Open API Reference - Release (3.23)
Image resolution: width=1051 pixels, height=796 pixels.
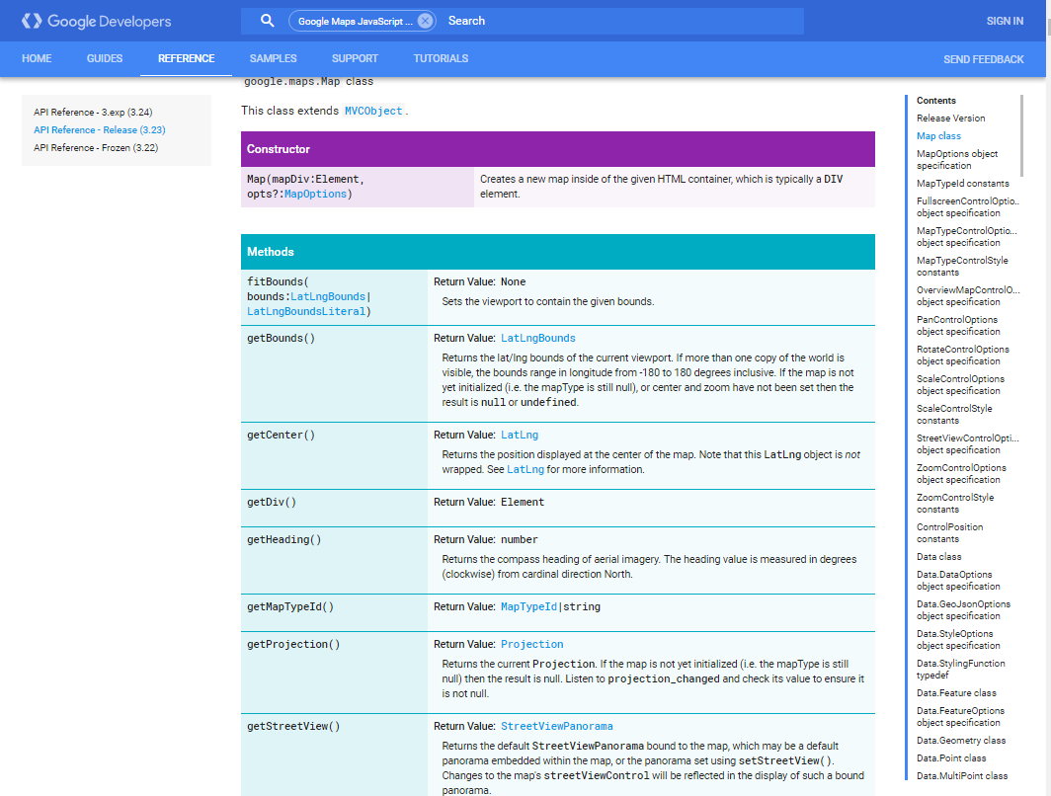[x=99, y=130]
